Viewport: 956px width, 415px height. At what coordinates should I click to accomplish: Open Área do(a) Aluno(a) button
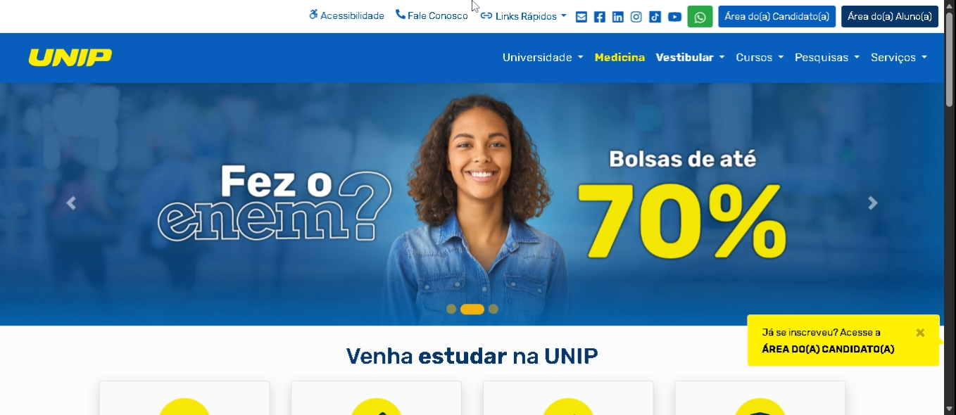890,16
